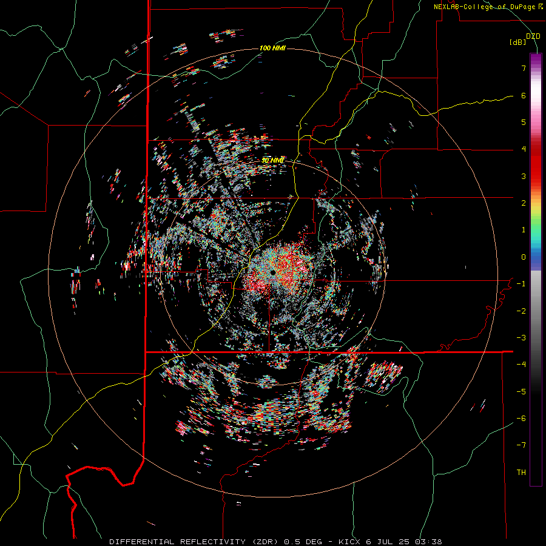The width and height of the screenshot is (546, 546).
Task: Click the KICX station identifier
Action: tap(351, 542)
